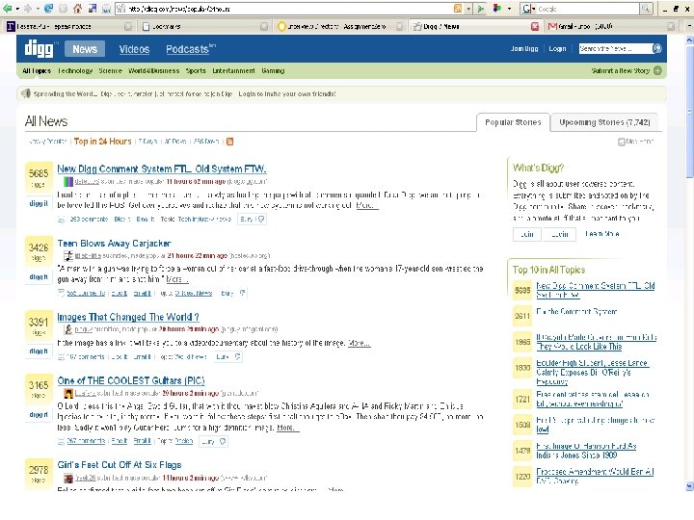
Task: Open the address bar URL dropdown arrow
Action: (468, 9)
